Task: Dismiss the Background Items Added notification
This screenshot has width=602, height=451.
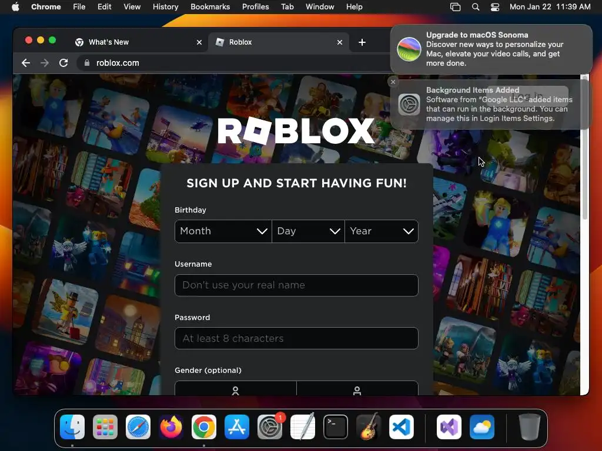Action: pyautogui.click(x=393, y=82)
